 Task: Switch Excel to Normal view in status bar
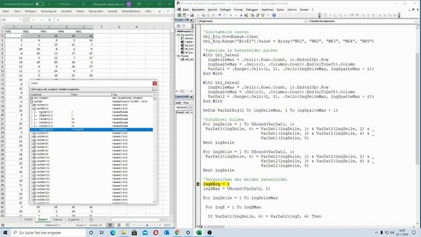pos(110,225)
